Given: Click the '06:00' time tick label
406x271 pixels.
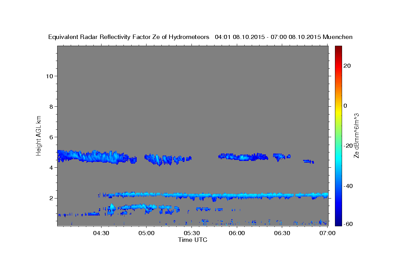Looking at the screenshot, I should (237, 233).
